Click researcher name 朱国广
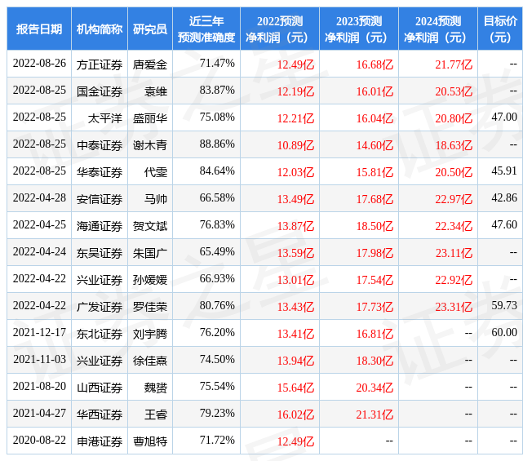Viewport: 523px width, 461px height. coord(150,254)
